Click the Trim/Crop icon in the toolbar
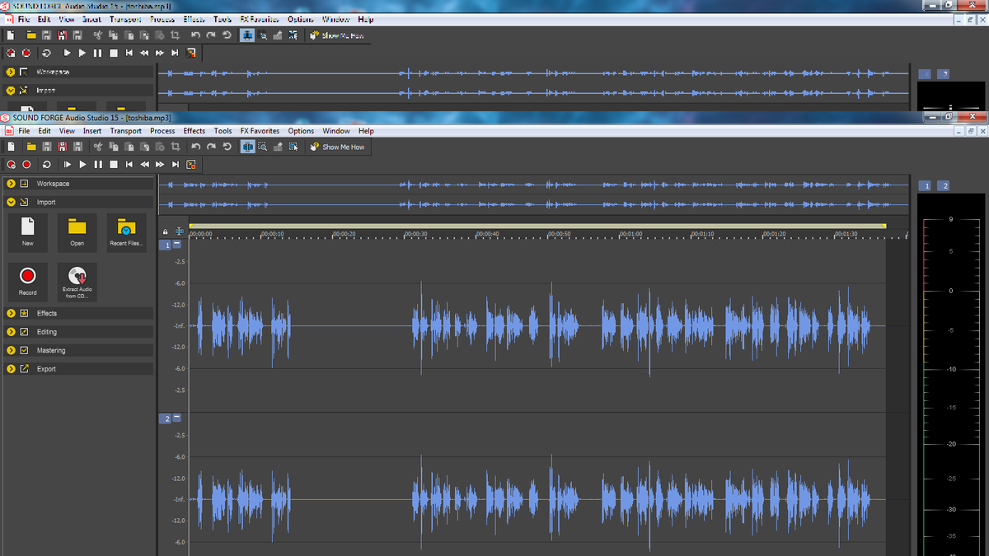Viewport: 989px width, 556px height. pyautogui.click(x=175, y=146)
